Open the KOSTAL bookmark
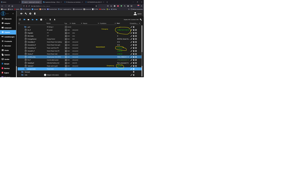 [x=114, y=9]
